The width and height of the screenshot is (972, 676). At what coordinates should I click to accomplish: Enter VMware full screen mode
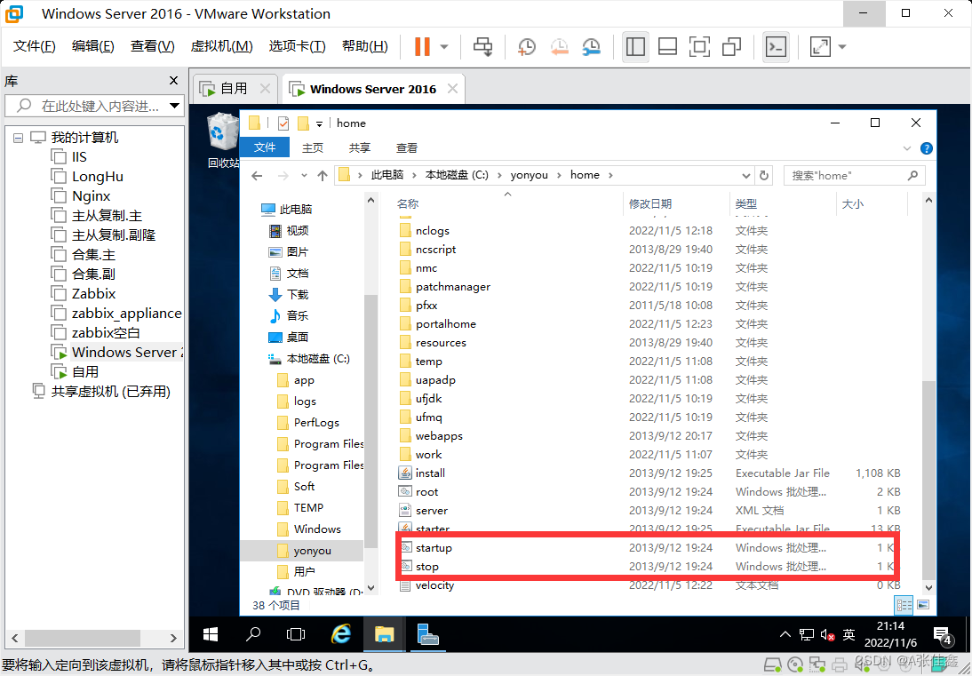(700, 46)
